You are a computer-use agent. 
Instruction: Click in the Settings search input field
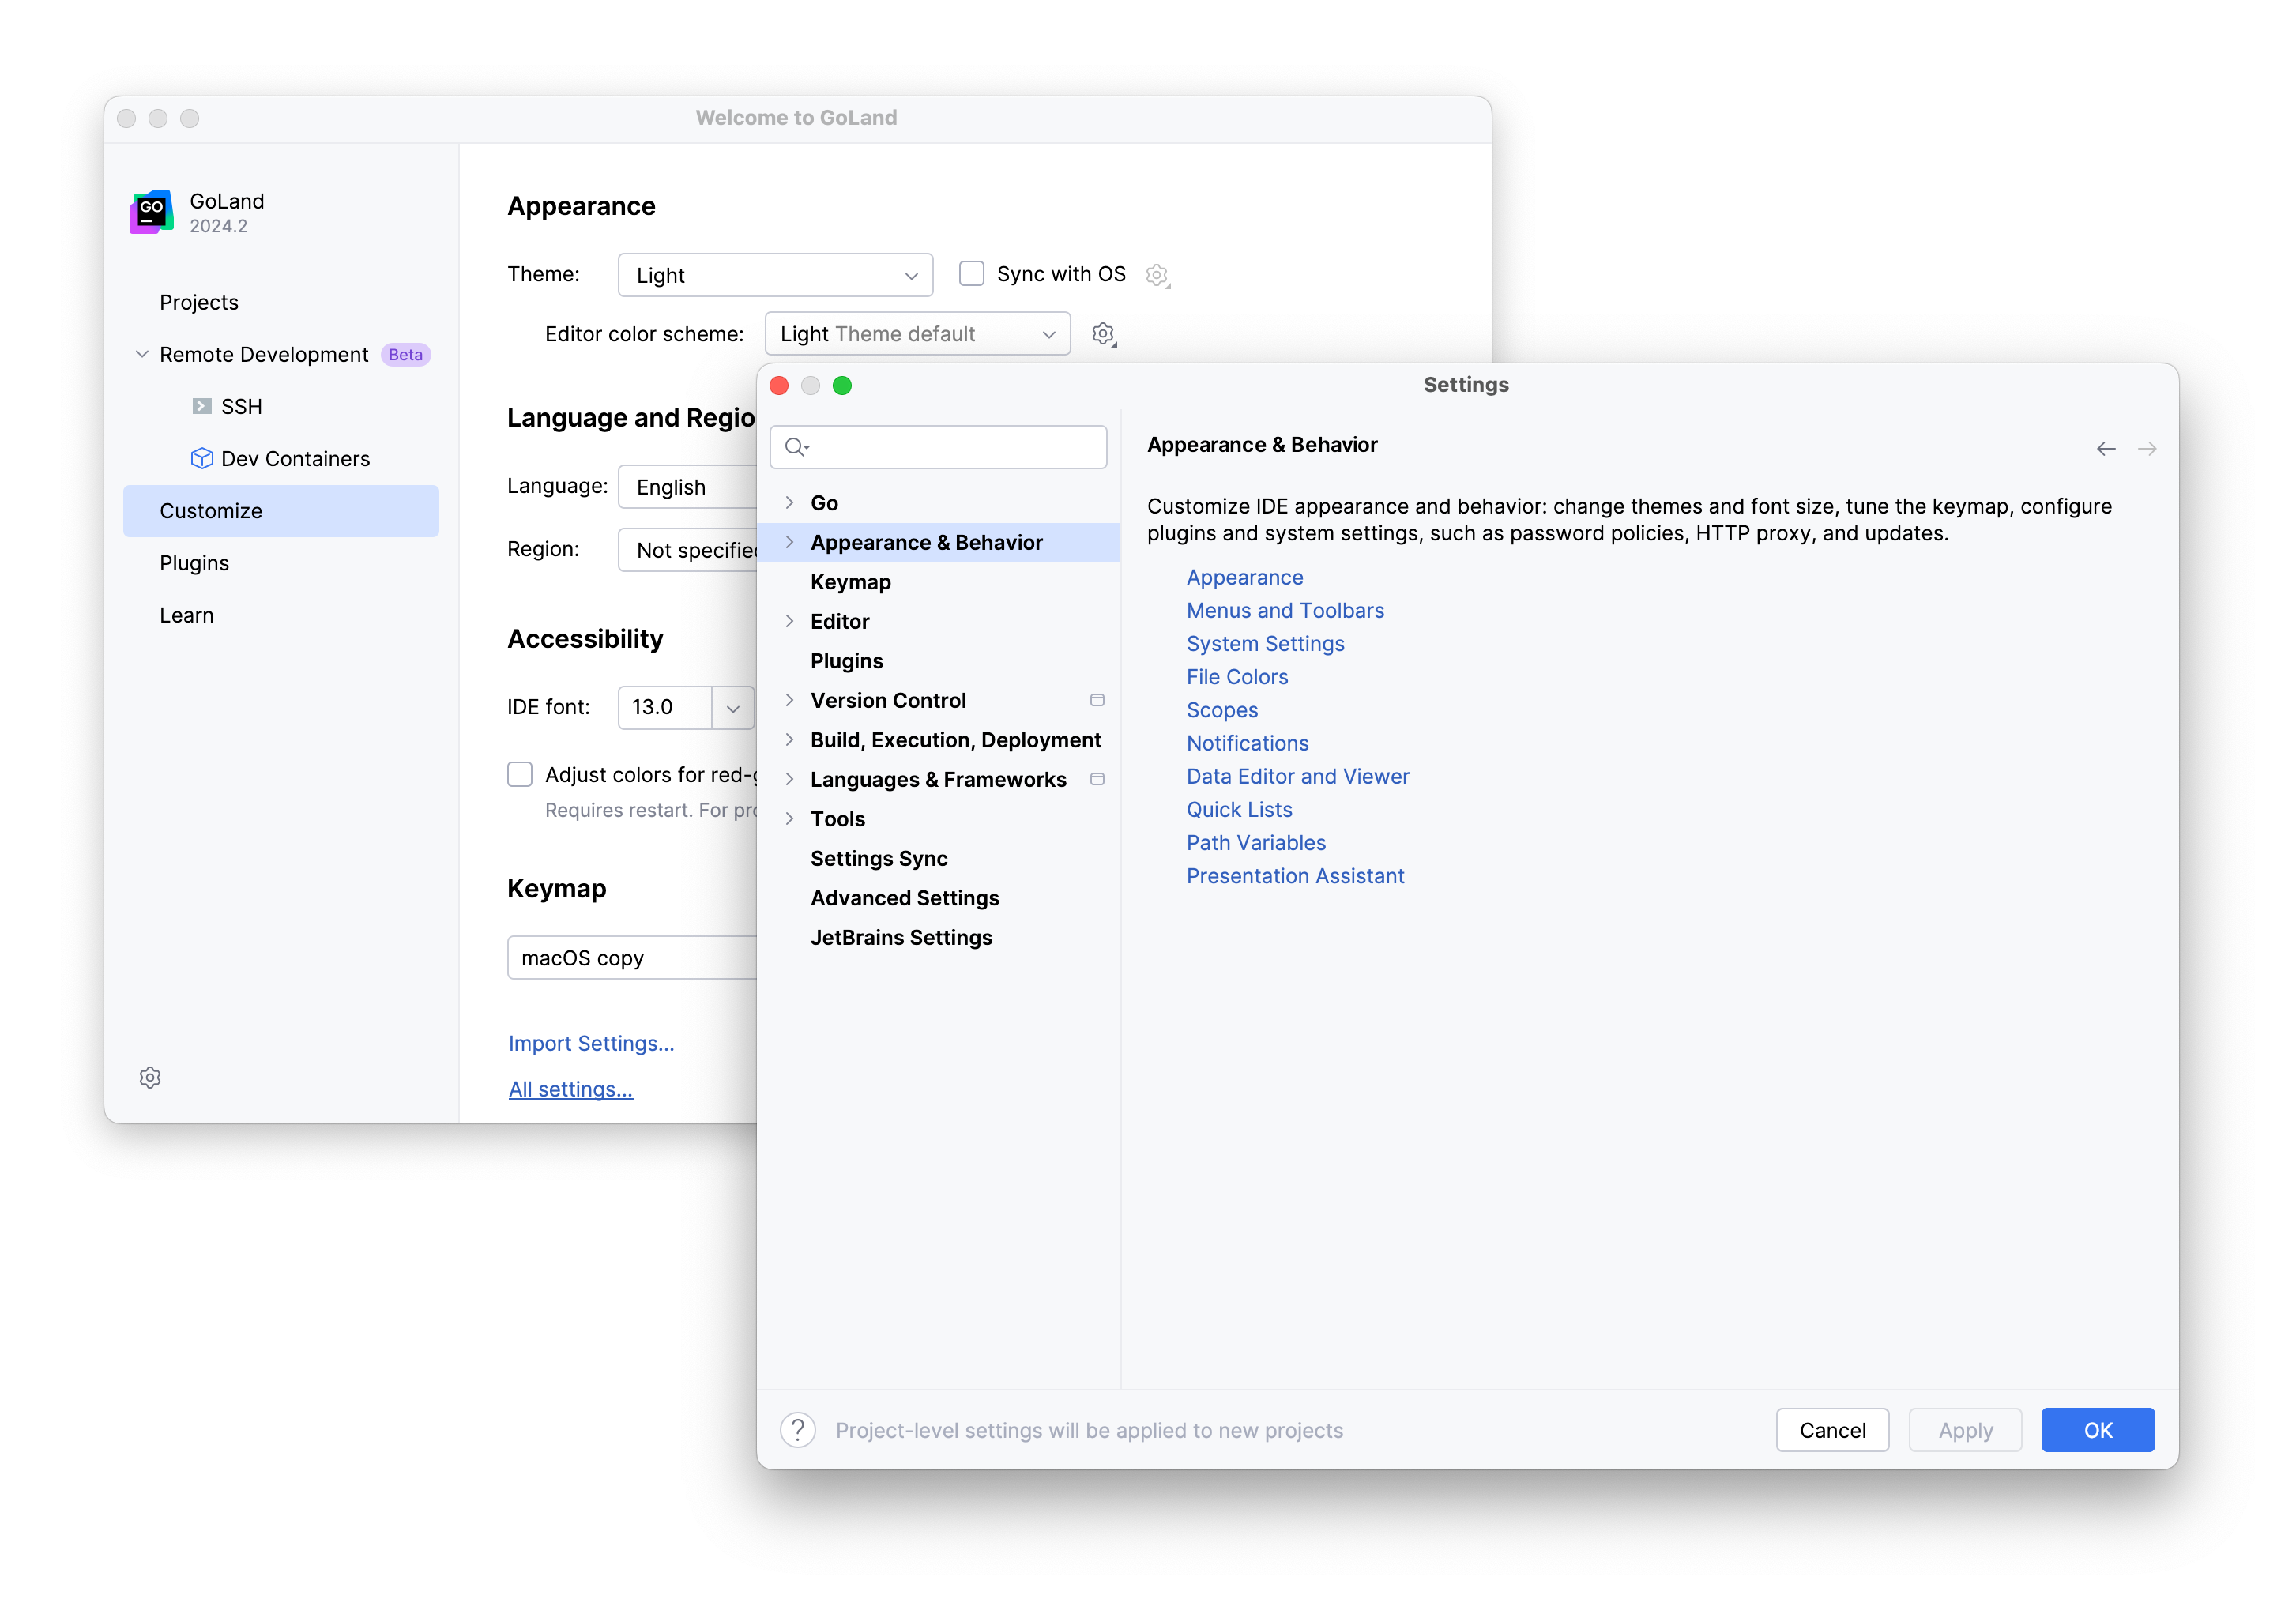(x=940, y=446)
